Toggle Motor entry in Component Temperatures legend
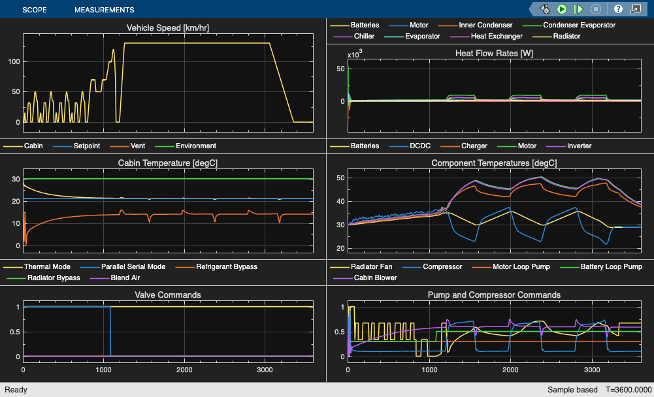 [x=517, y=146]
